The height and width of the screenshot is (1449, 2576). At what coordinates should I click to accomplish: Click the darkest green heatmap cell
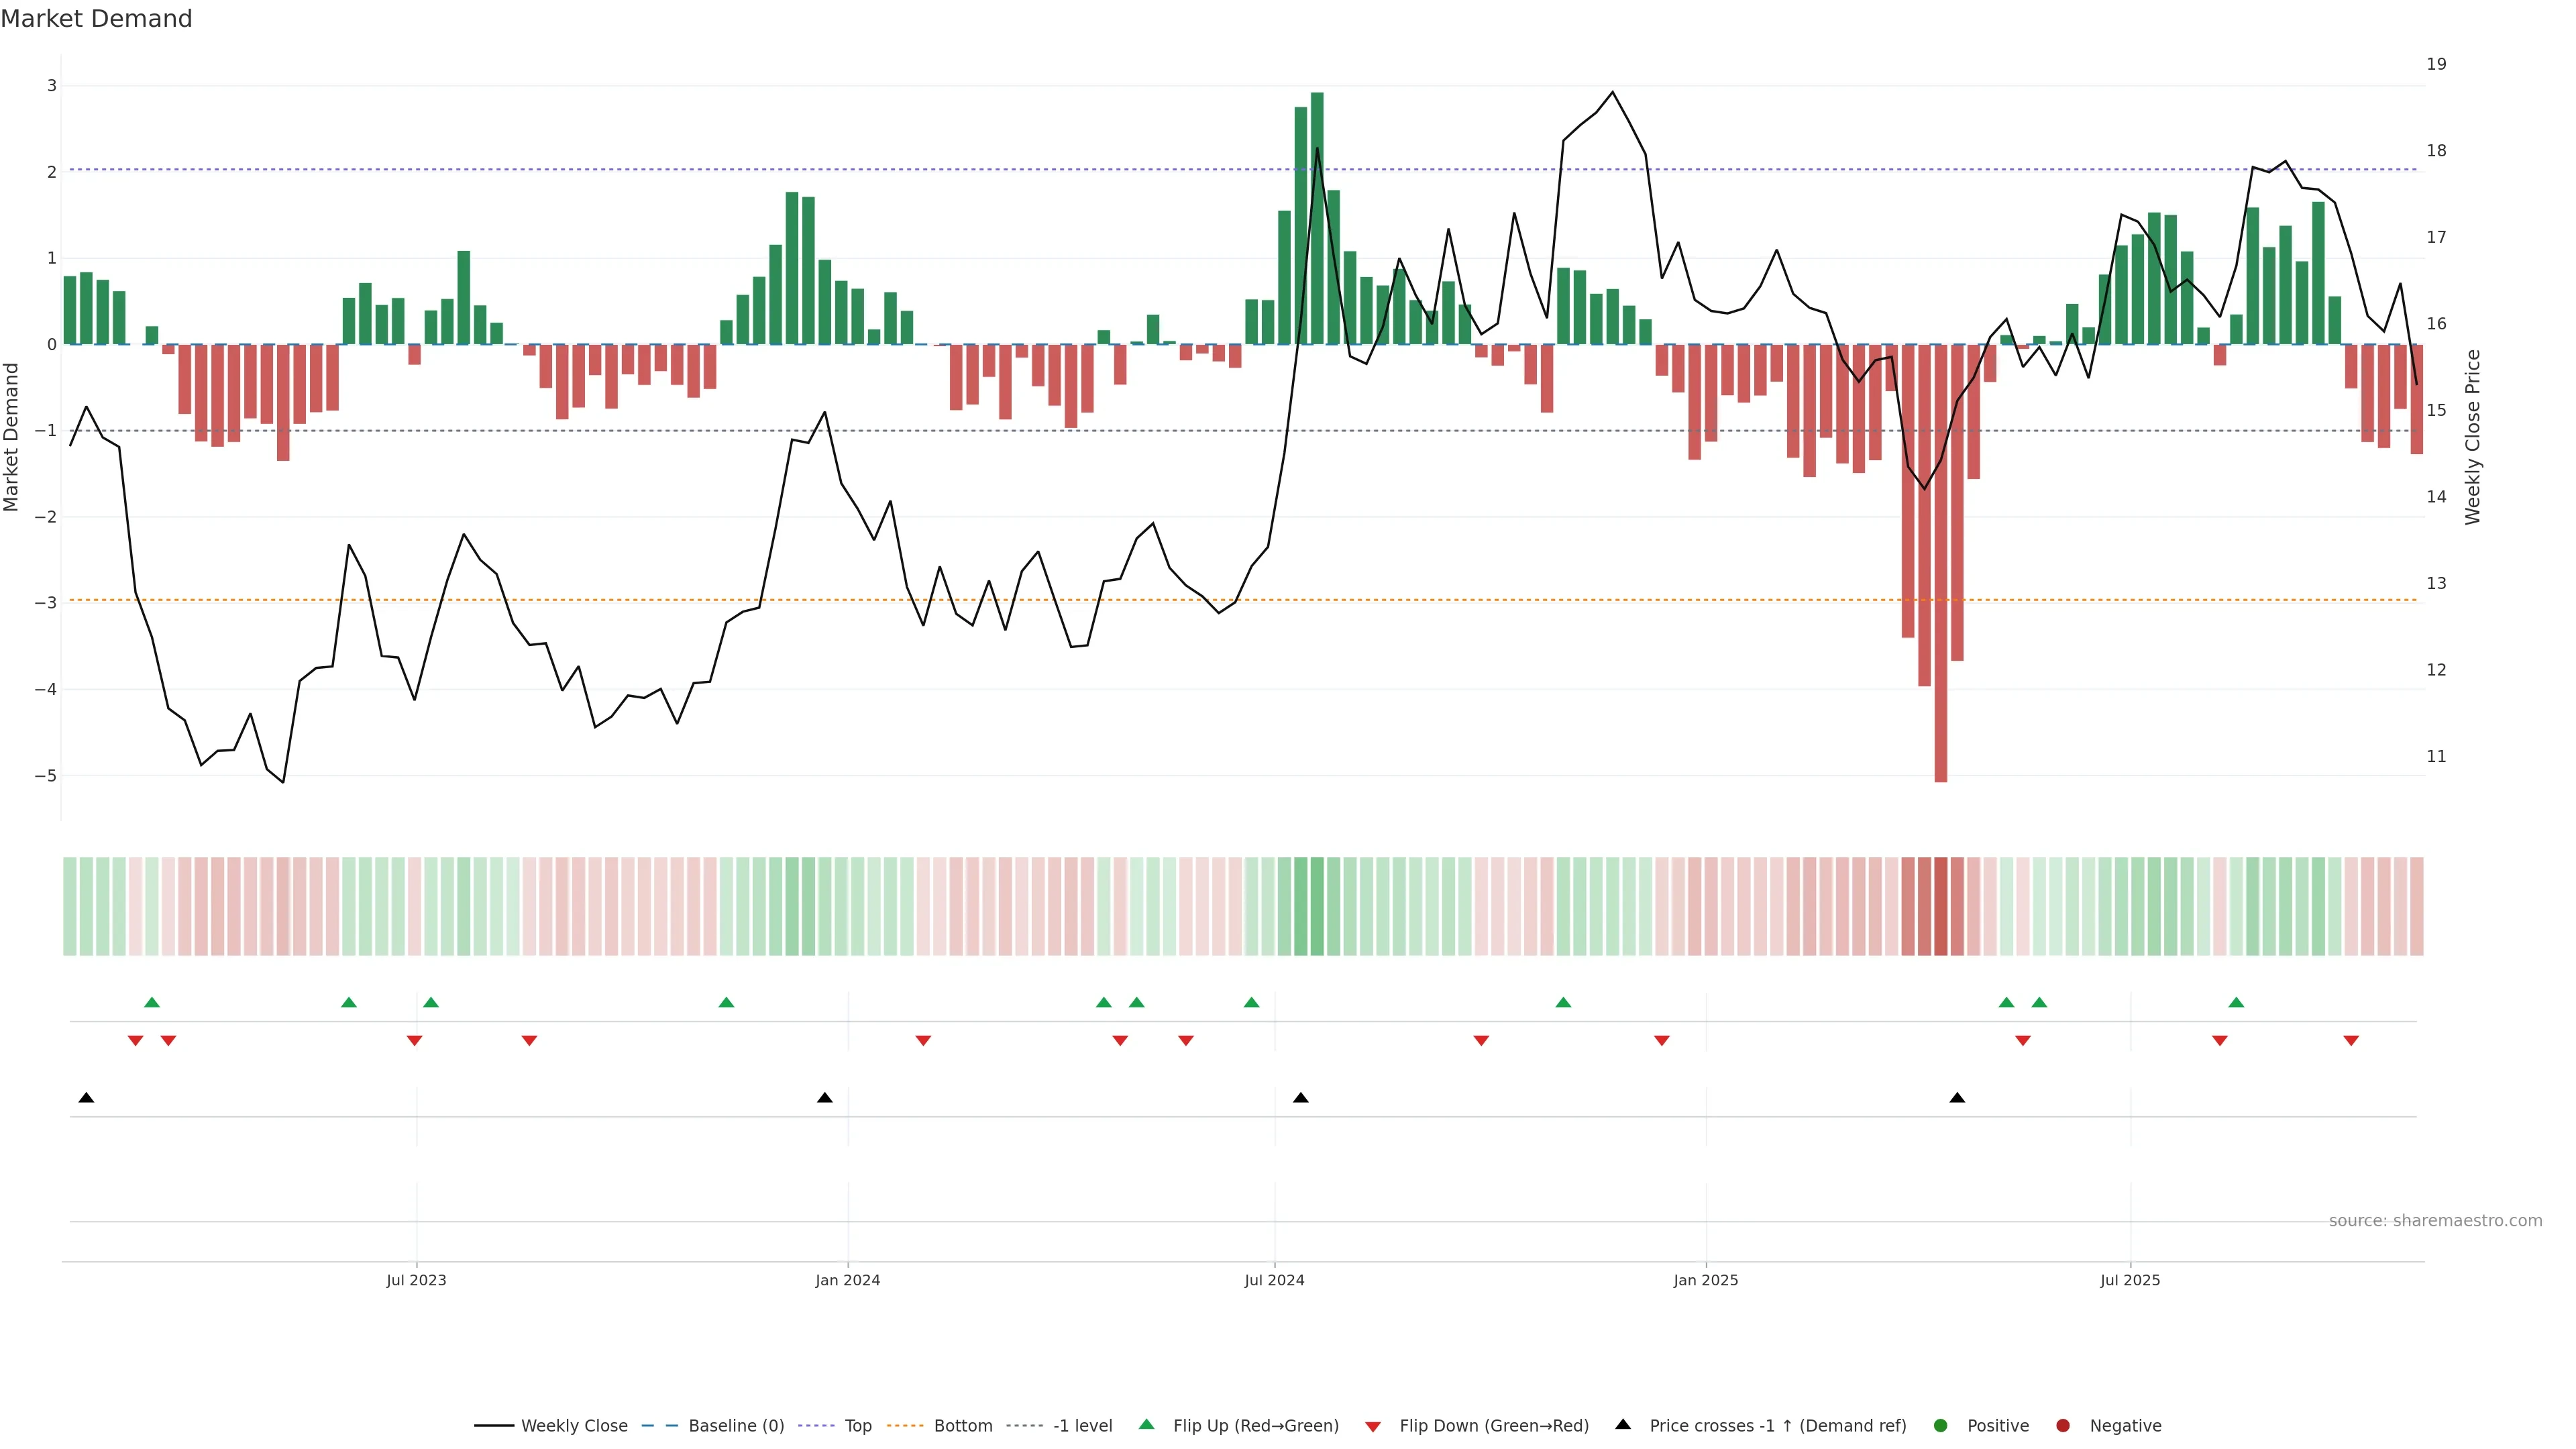(1317, 906)
